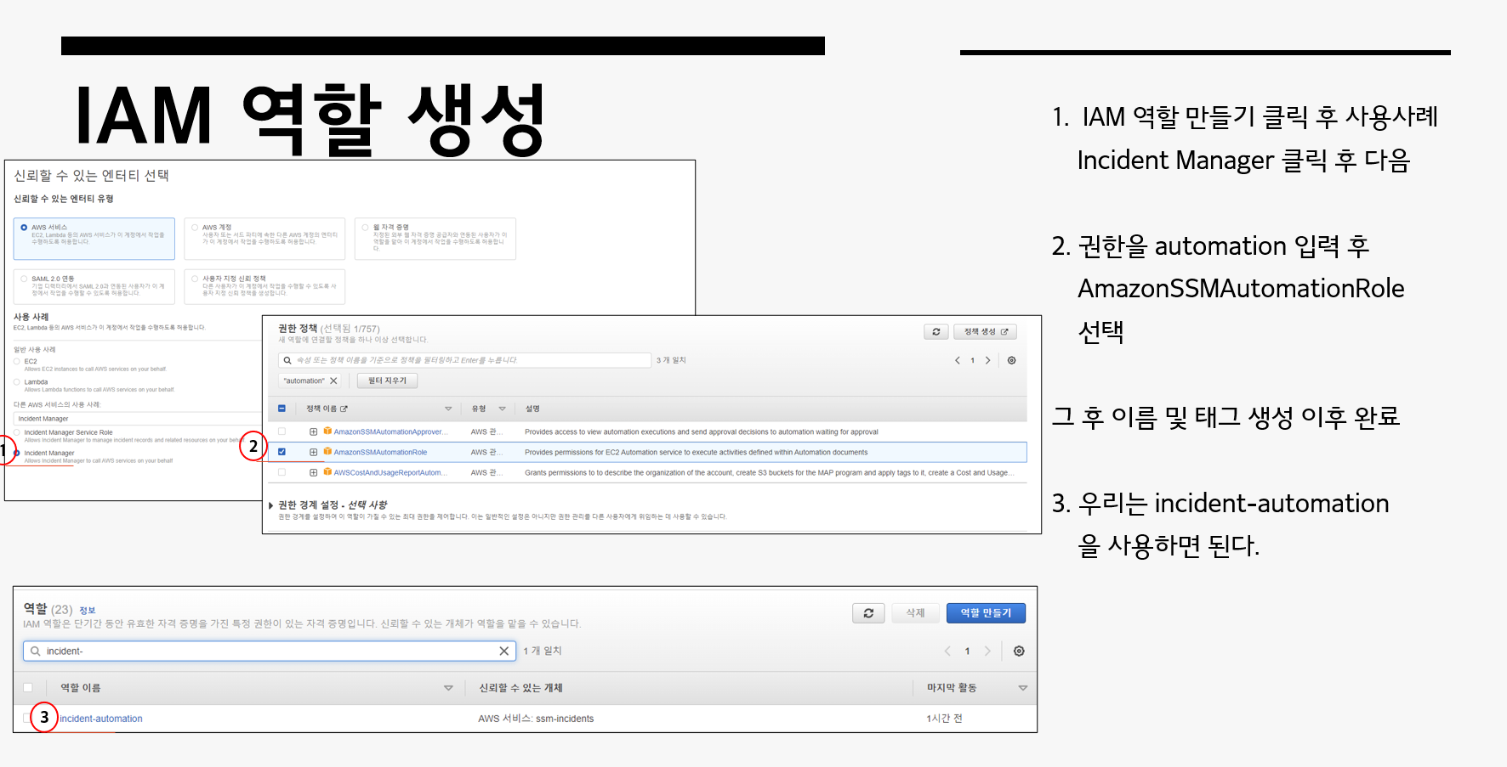Go to next page in permission policies pagination
The height and width of the screenshot is (767, 1507).
tap(987, 360)
